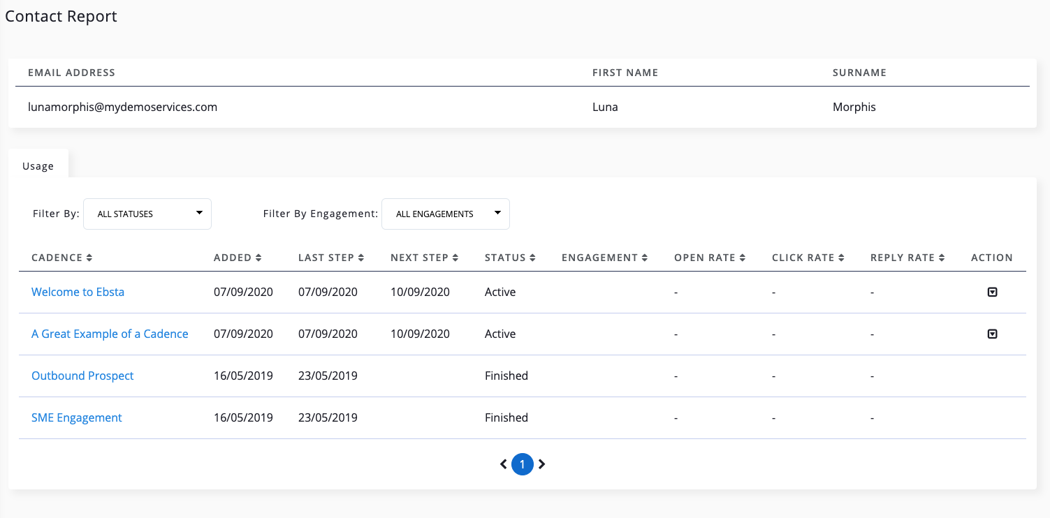Go to next page with right chevron
This screenshot has height=518, width=1050.
click(541, 464)
